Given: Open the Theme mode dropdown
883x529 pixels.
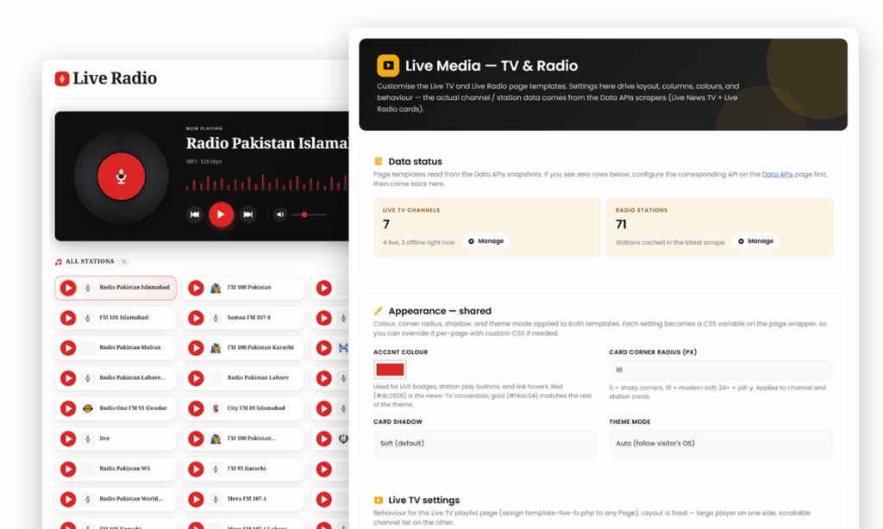Looking at the screenshot, I should pyautogui.click(x=721, y=444).
